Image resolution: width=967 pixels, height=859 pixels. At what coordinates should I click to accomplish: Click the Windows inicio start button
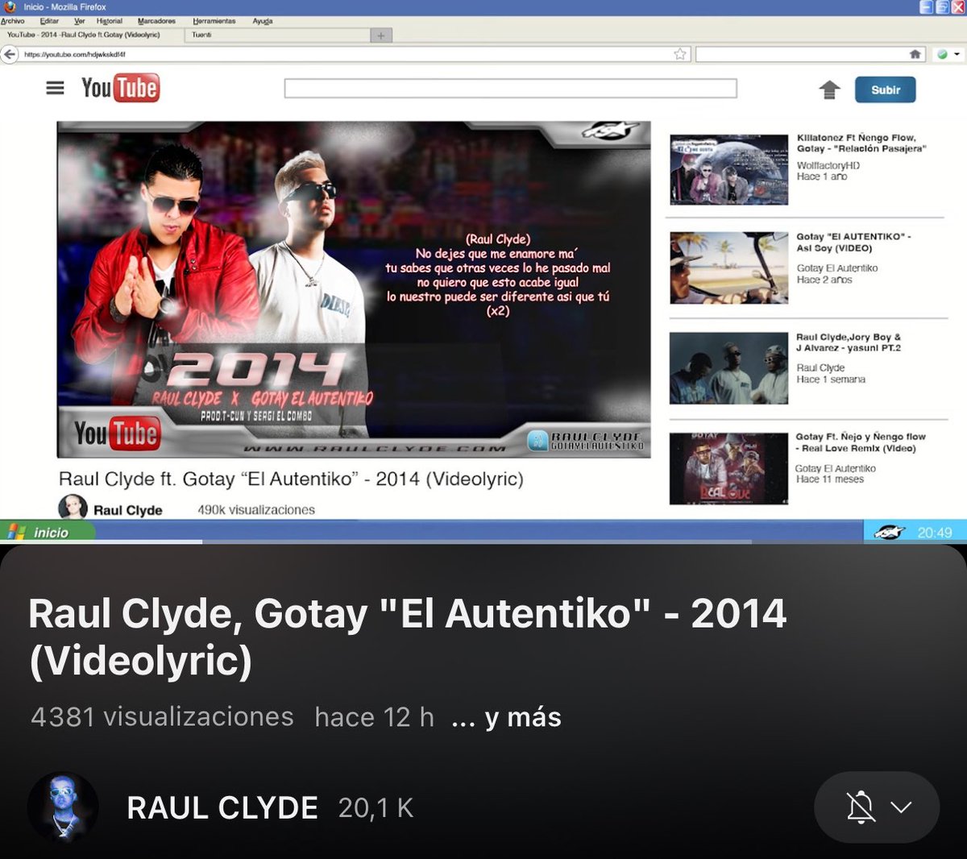47,532
